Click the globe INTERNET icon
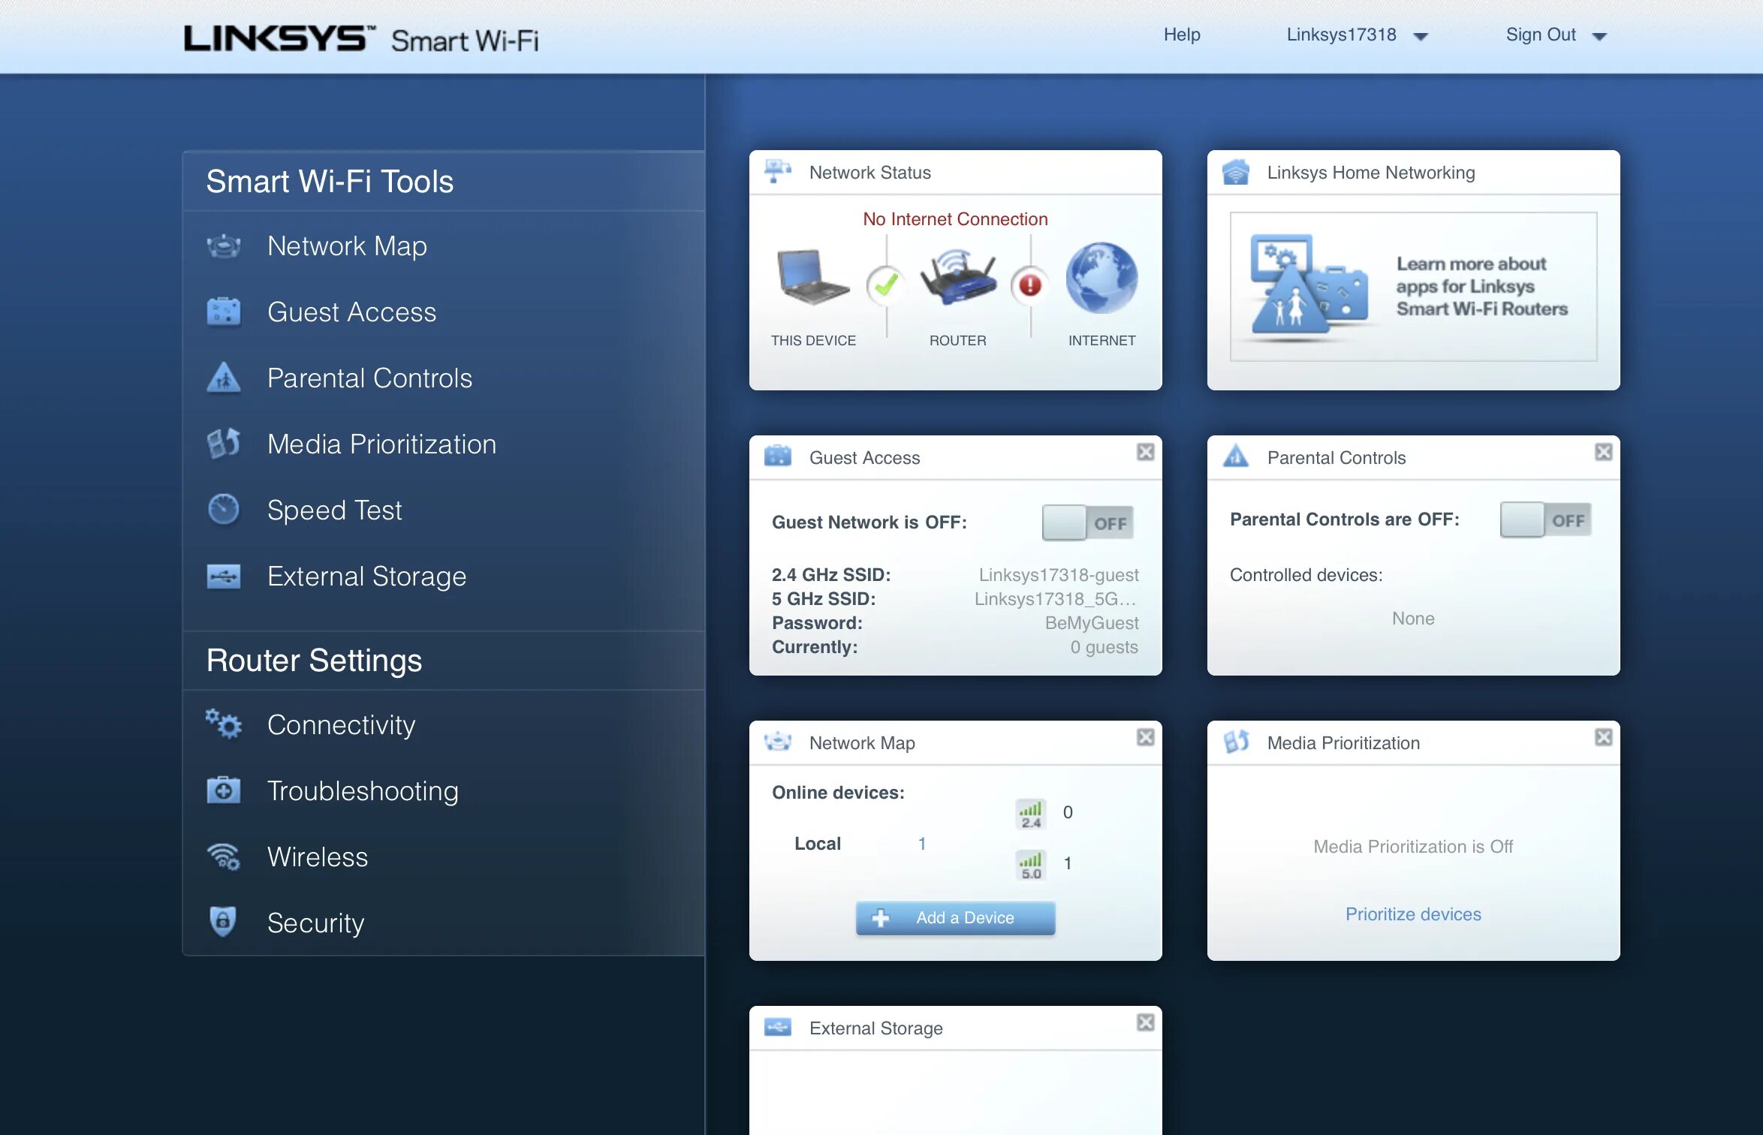The height and width of the screenshot is (1135, 1763). pyautogui.click(x=1101, y=278)
